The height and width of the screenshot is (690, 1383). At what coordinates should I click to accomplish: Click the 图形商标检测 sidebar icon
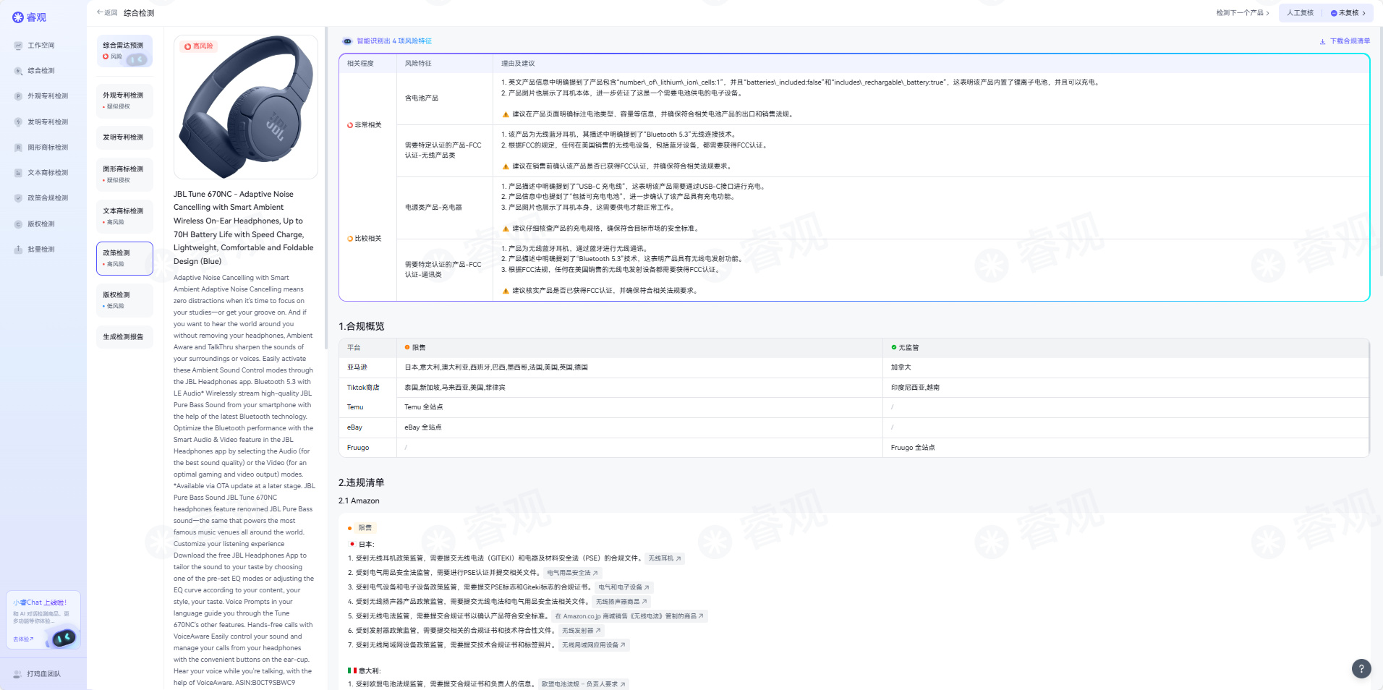(x=19, y=148)
